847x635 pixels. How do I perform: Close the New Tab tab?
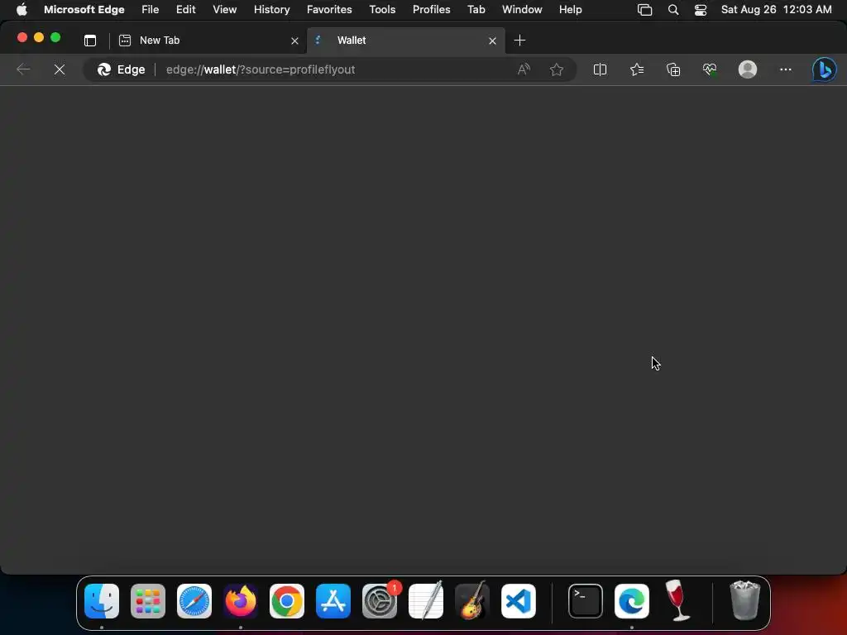click(x=294, y=41)
